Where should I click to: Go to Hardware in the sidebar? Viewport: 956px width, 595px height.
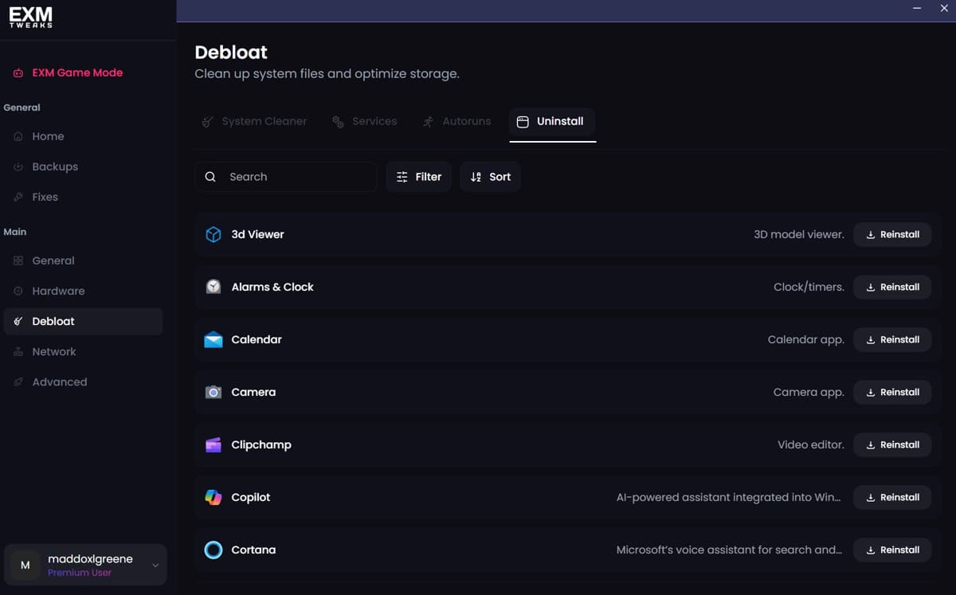(58, 291)
